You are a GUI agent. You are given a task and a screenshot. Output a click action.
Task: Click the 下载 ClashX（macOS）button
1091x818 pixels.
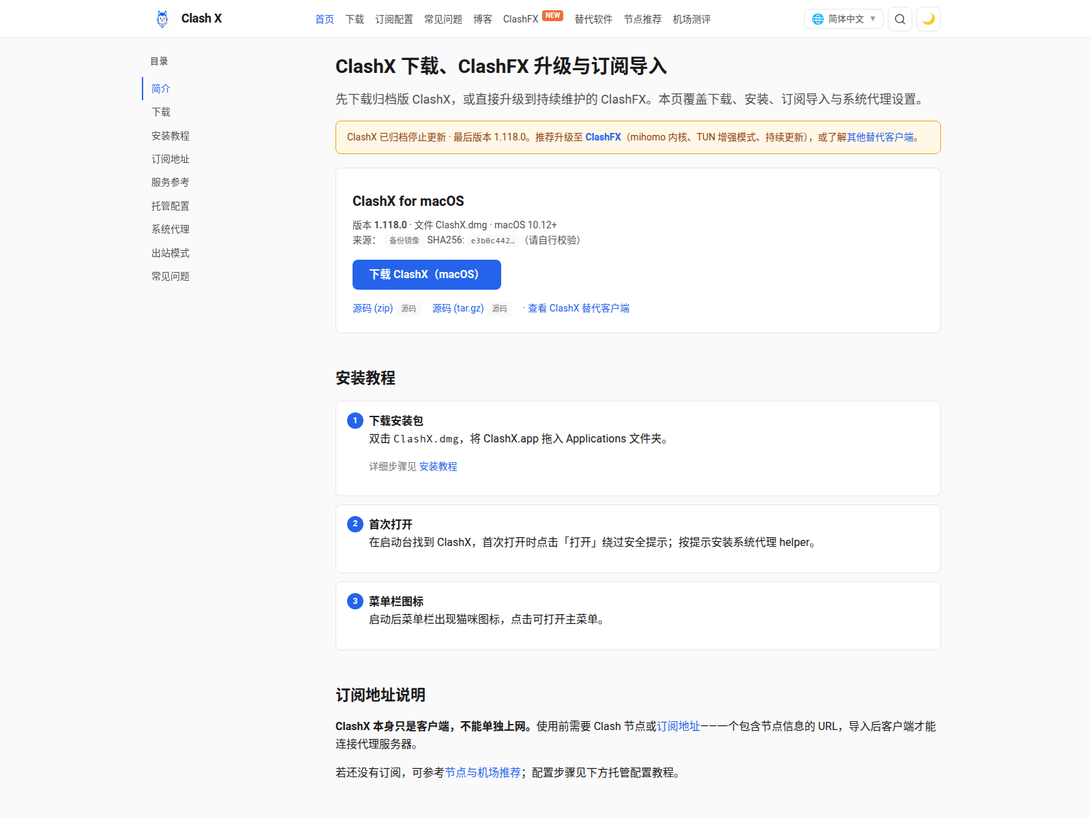[427, 275]
